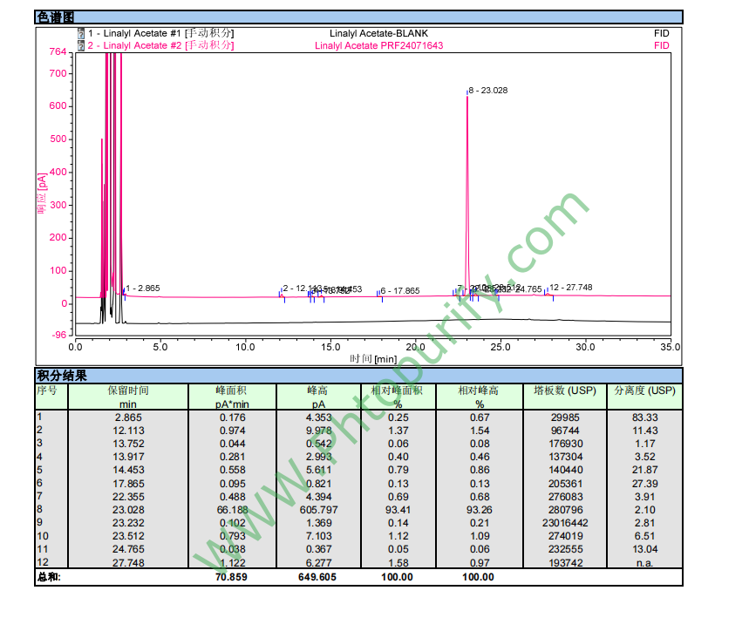Click the 总和 totals row label
Screen dimensions: 749x638
[x=49, y=577]
